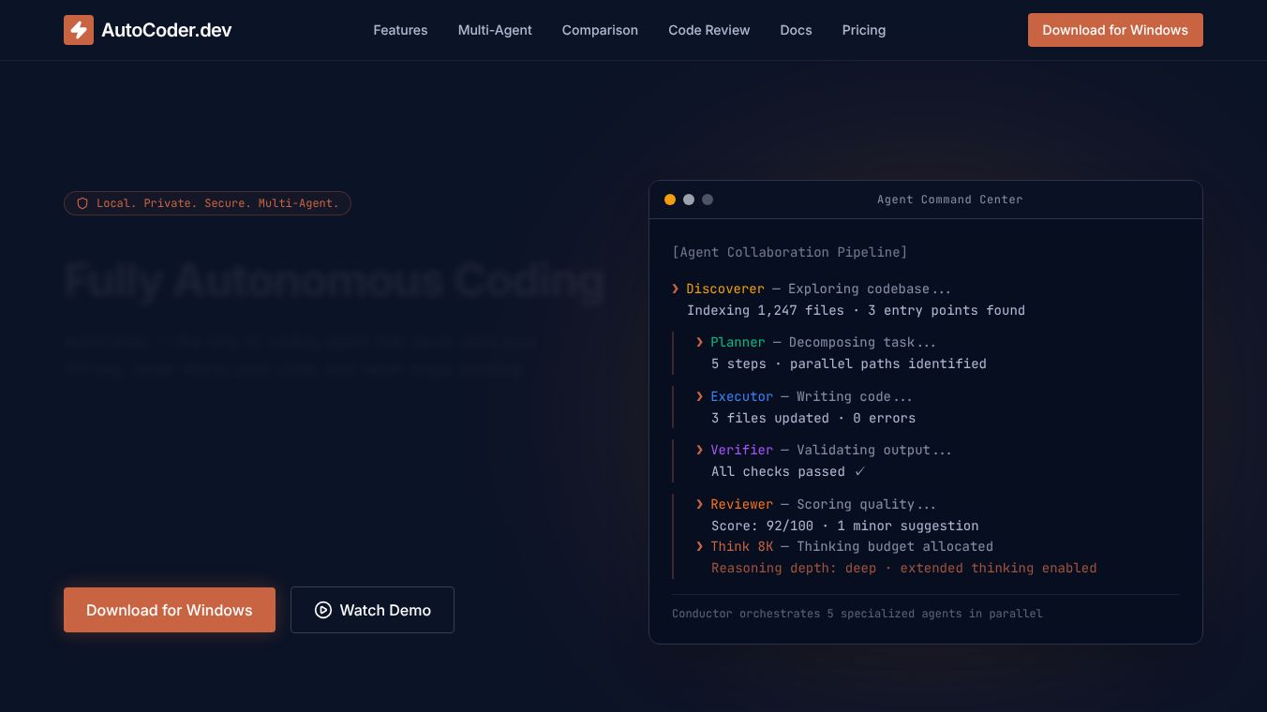Screen dimensions: 1267x712
Task: Click the Thinking budget allocated text
Action: pyautogui.click(x=894, y=546)
